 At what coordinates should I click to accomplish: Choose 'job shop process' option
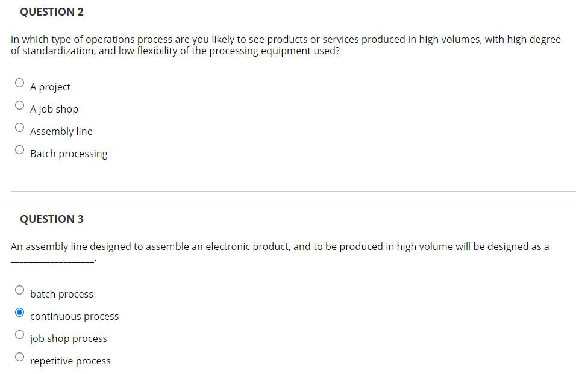pyautogui.click(x=19, y=334)
